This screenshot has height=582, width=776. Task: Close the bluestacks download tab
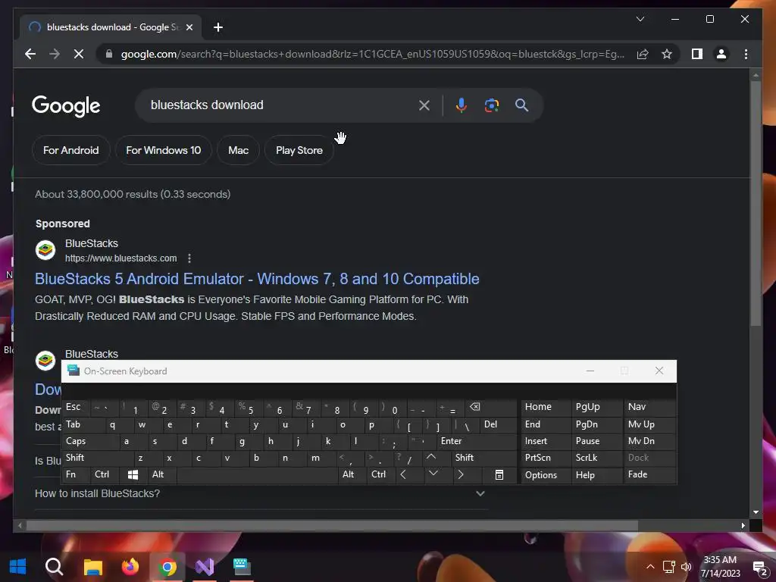(x=189, y=27)
